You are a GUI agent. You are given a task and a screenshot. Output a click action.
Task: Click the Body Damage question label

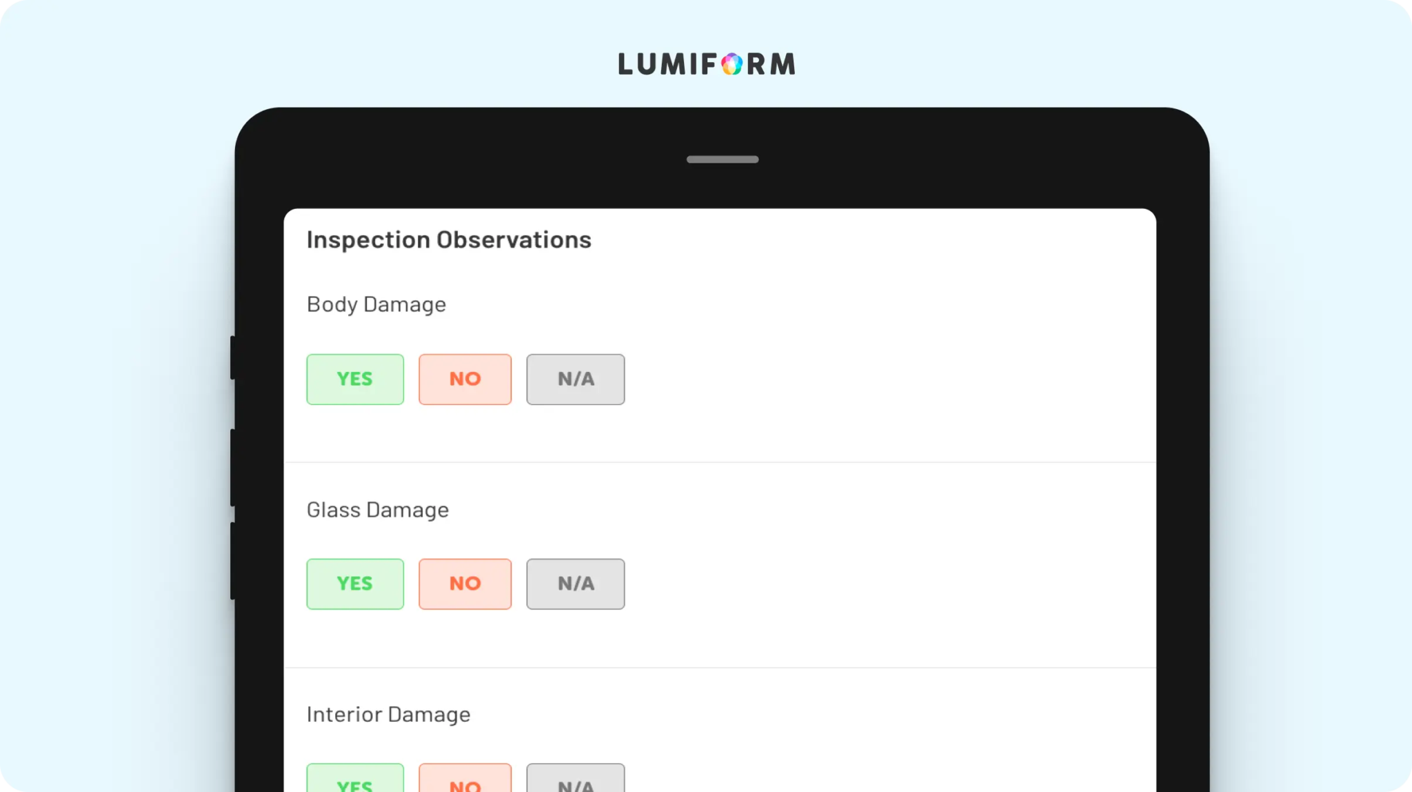(376, 304)
